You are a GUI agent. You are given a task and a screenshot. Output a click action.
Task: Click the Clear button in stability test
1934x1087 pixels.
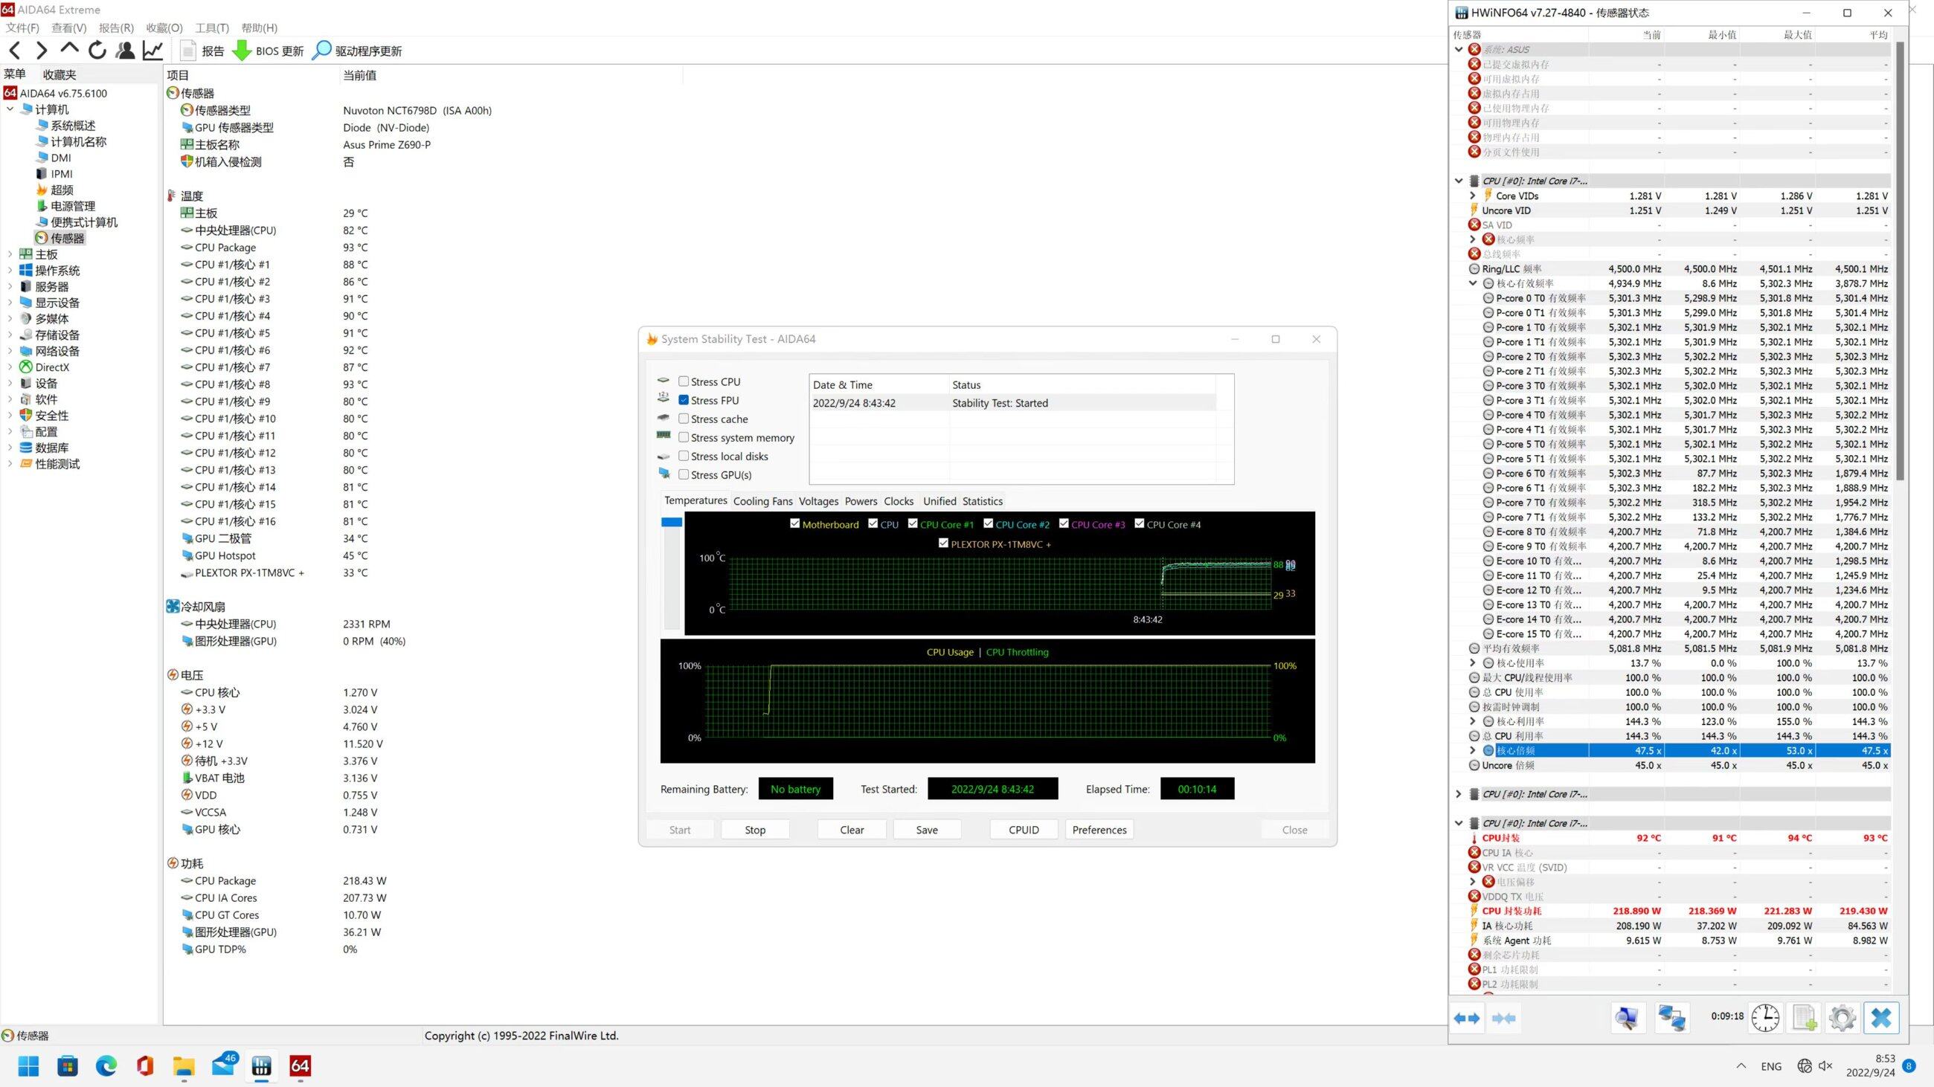[x=852, y=830]
